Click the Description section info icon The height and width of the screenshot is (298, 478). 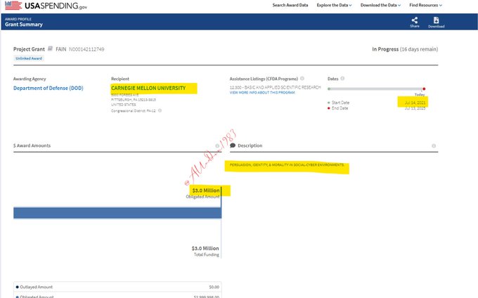click(434, 146)
